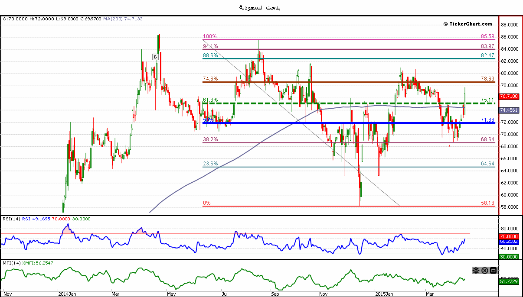
Task: Click the 58.16 Fibonacci price label
Action: [487, 203]
